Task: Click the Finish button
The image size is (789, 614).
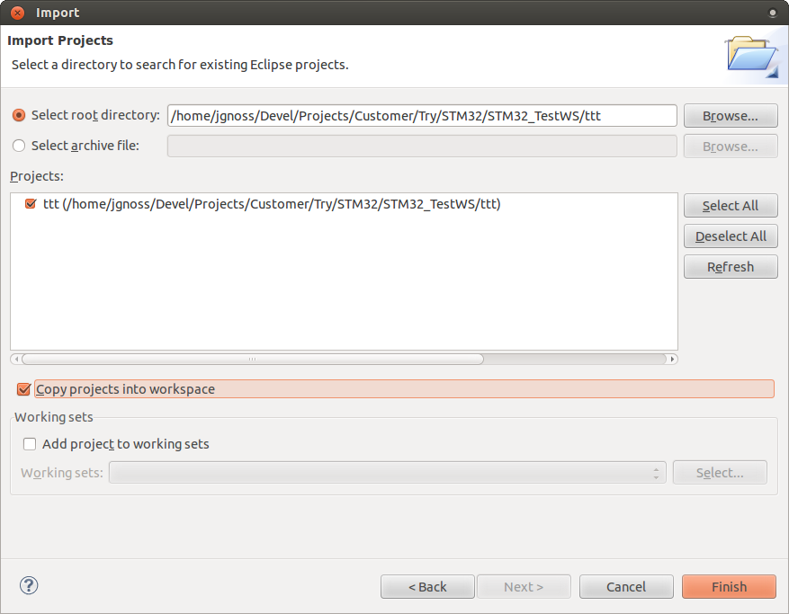Action: coord(729,587)
